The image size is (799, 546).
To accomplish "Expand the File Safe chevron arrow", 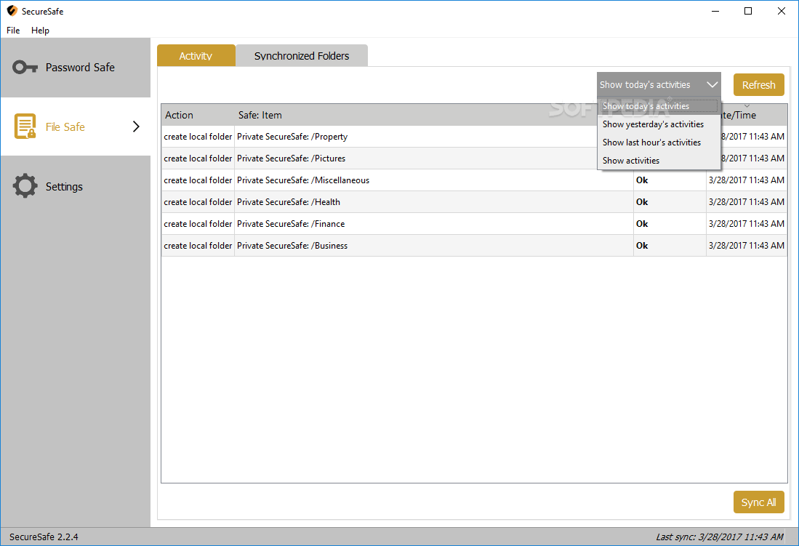I will [136, 127].
